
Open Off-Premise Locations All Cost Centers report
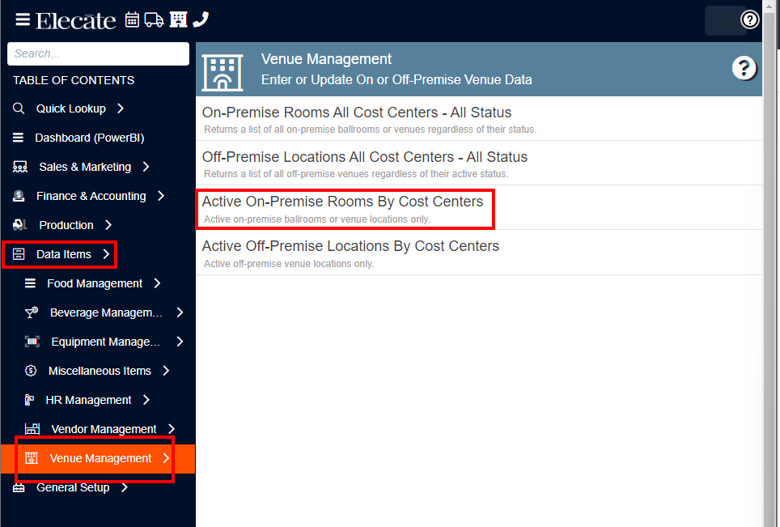coord(366,157)
